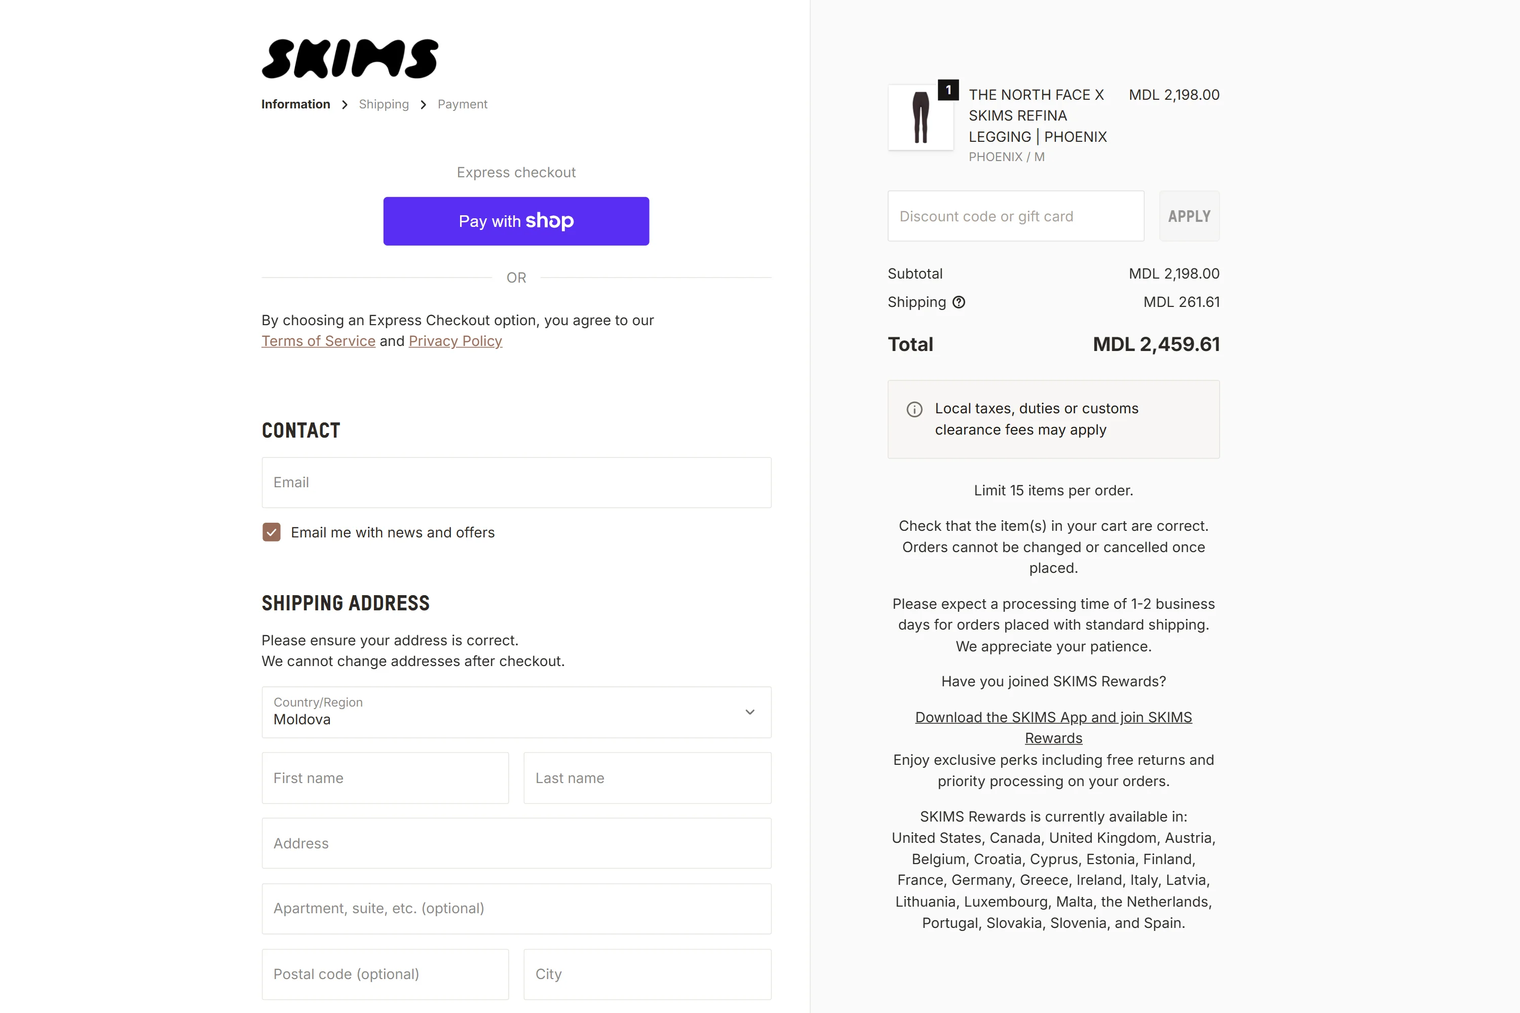Uncheck Email me with news and offers

[272, 532]
